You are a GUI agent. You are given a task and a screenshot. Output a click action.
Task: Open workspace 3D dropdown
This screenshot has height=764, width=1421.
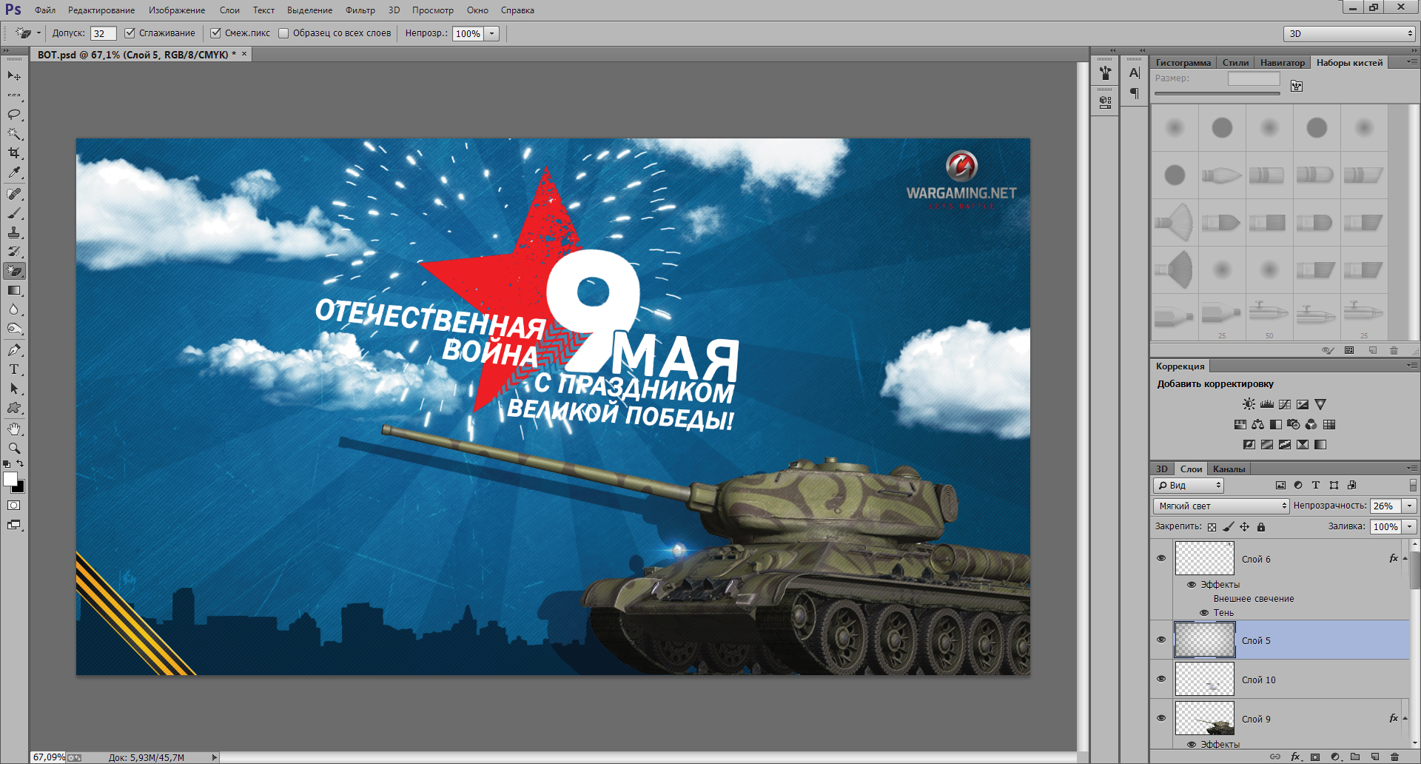[x=1349, y=33]
